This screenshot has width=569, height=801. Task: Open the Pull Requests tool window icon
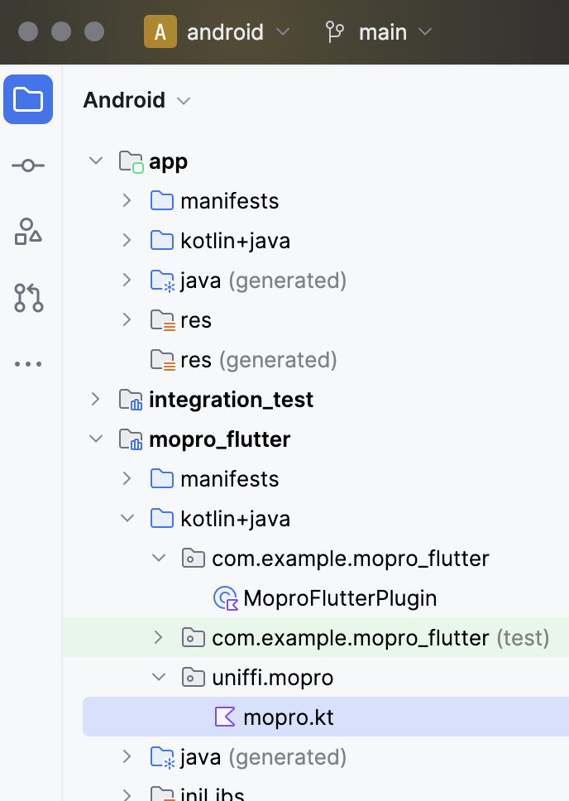pos(28,297)
